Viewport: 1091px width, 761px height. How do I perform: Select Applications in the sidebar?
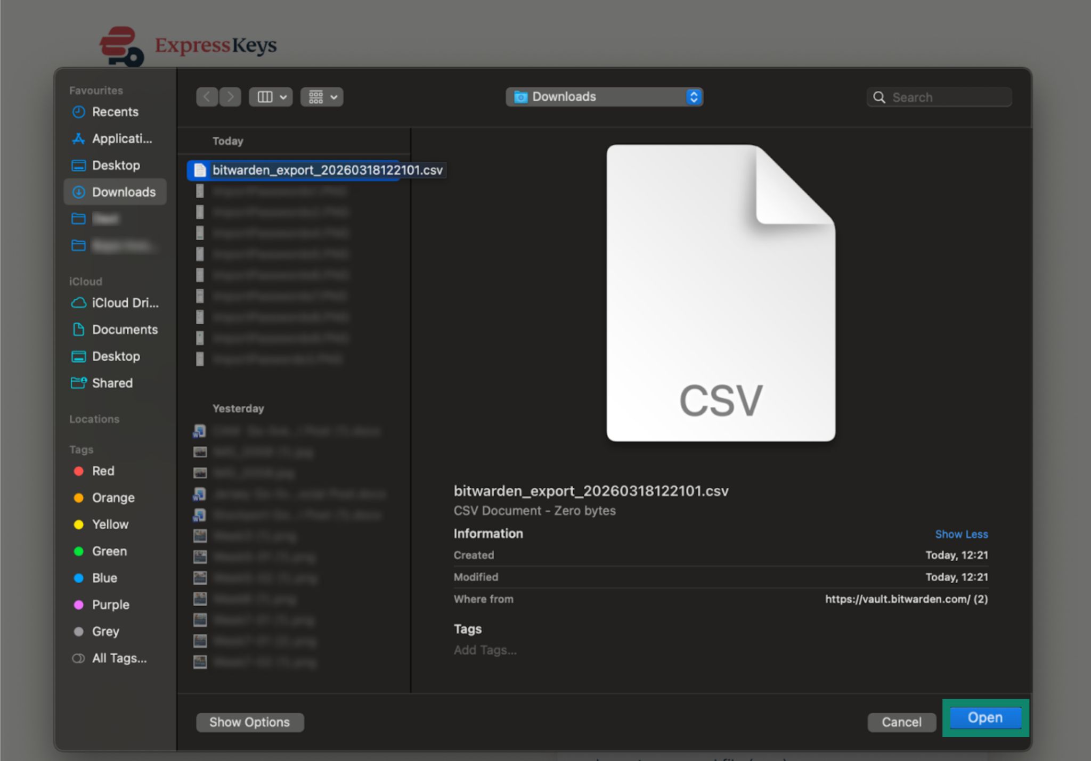tap(121, 138)
